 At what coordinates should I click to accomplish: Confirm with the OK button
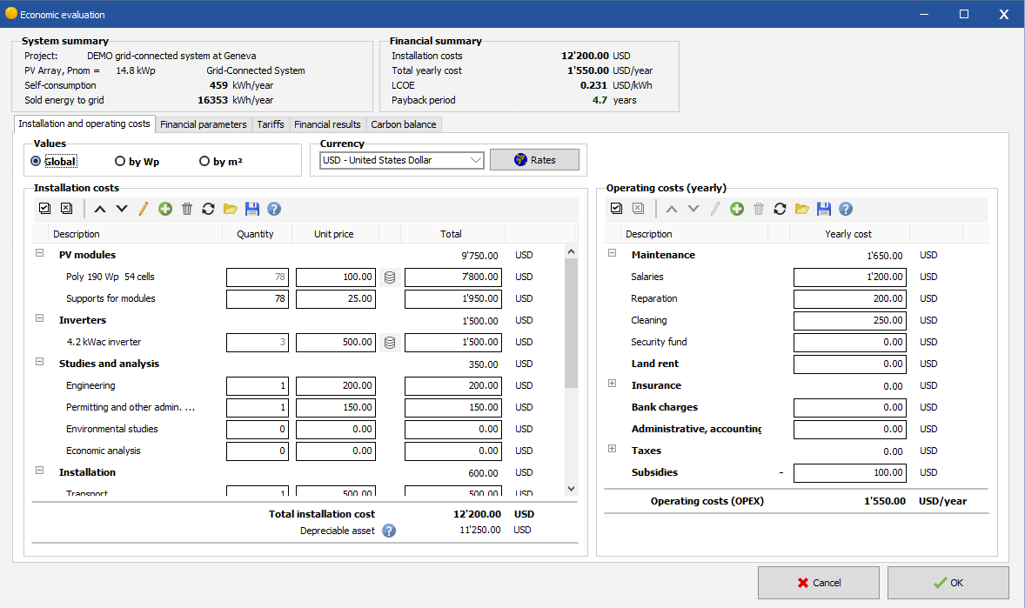tap(948, 583)
